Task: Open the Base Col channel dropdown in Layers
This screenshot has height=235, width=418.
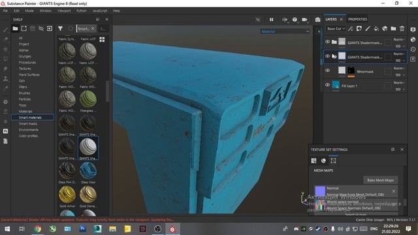Action: click(x=336, y=29)
